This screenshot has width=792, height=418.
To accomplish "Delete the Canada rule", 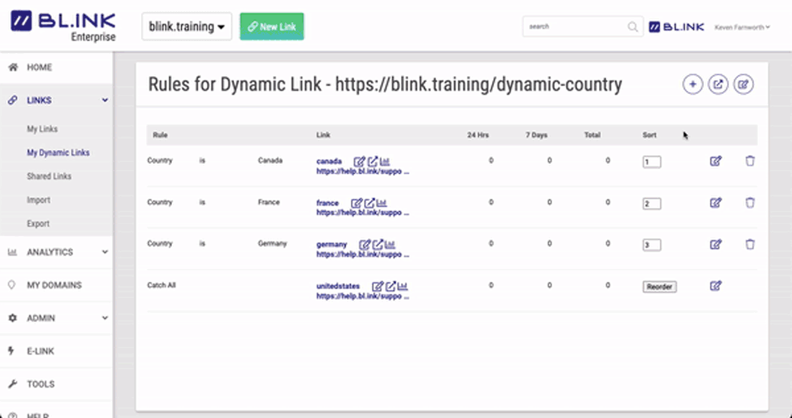I will coord(750,161).
